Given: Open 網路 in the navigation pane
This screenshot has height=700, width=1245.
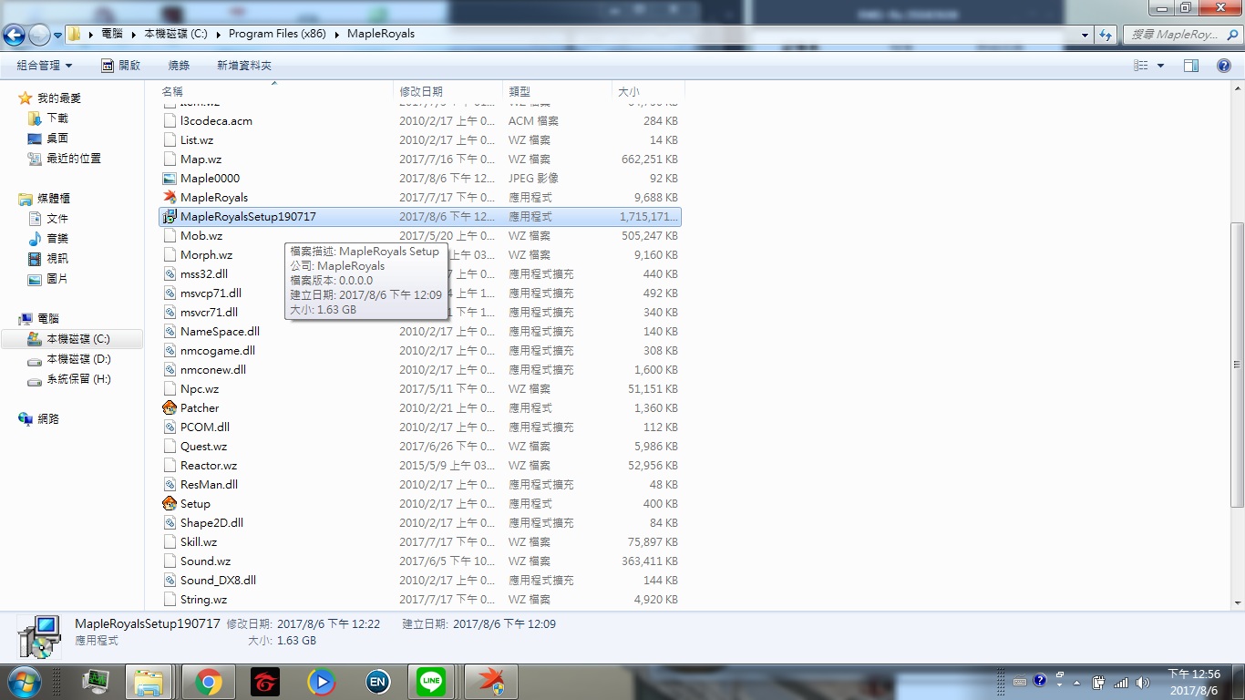Looking at the screenshot, I should click(48, 419).
